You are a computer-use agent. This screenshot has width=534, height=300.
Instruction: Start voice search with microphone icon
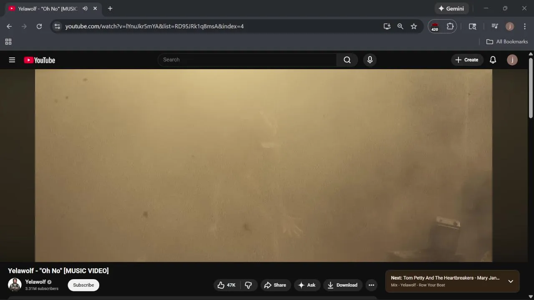tap(370, 60)
